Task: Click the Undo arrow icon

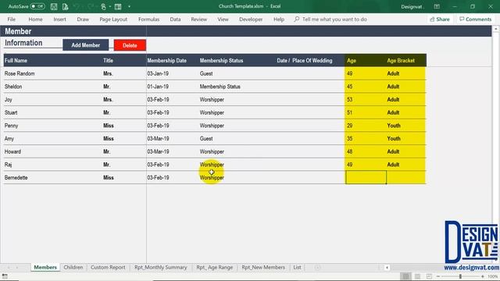Action: [x=77, y=6]
